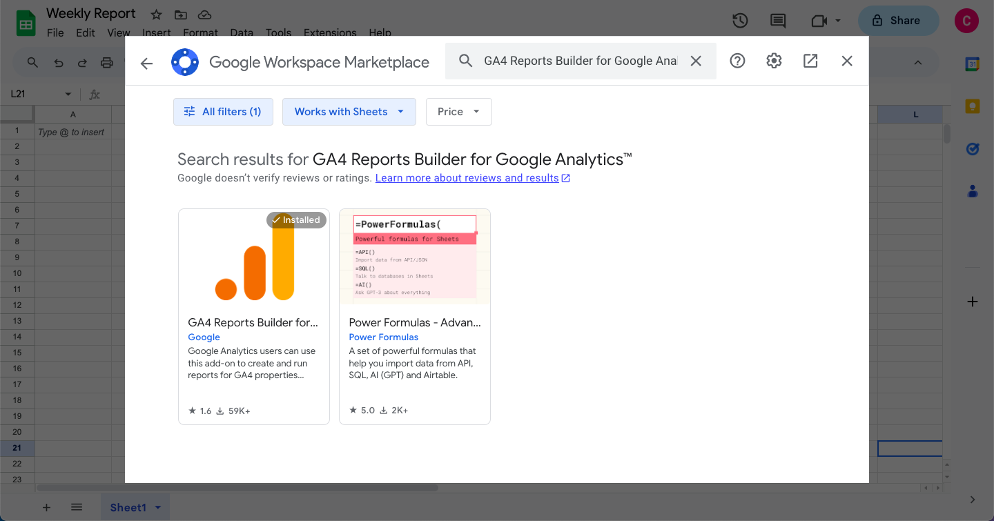Click the 1.6 star rating

click(200, 411)
